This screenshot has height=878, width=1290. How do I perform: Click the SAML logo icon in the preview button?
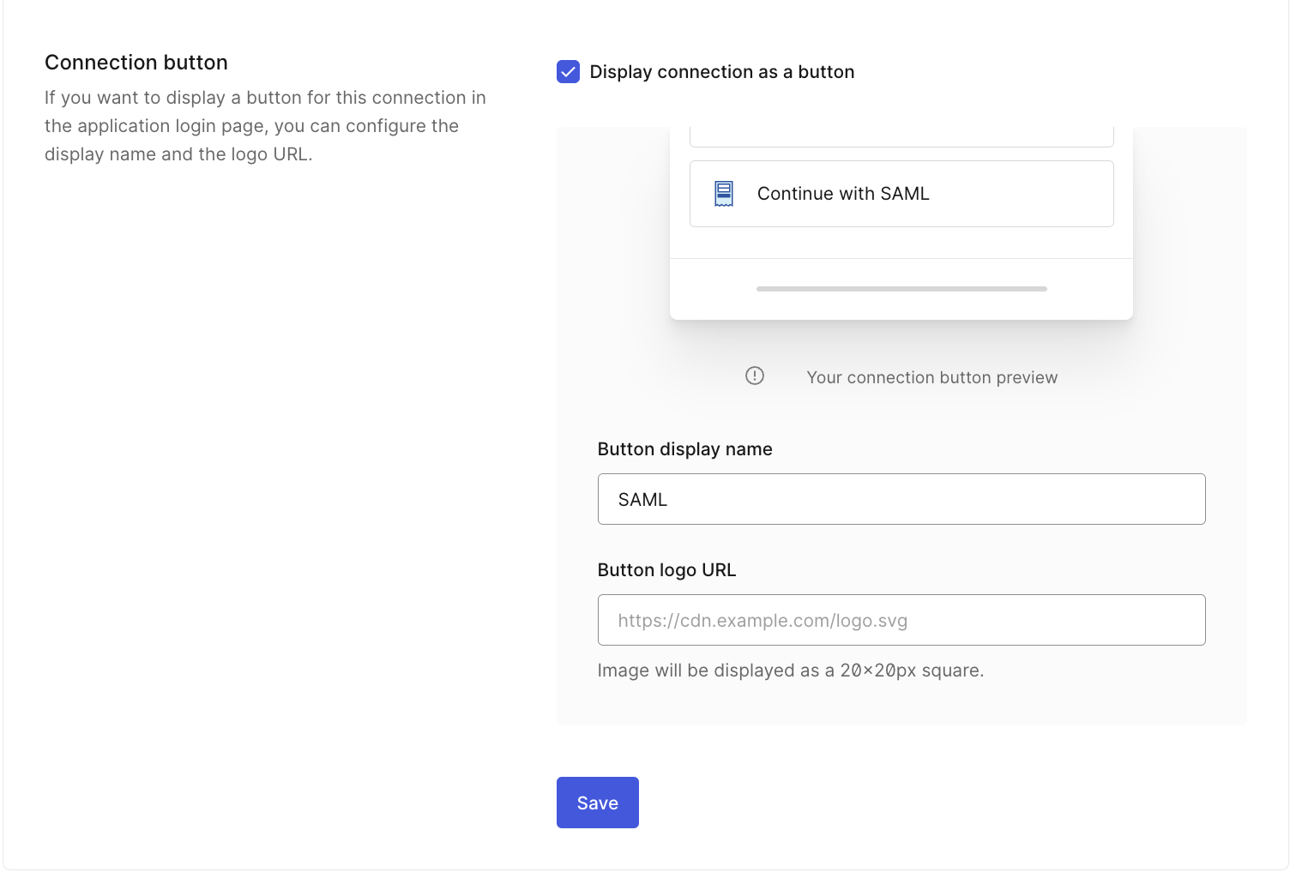(x=724, y=194)
